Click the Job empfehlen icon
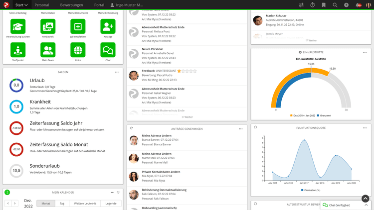Image resolution: width=374 pixels, height=210 pixels. coord(78,26)
